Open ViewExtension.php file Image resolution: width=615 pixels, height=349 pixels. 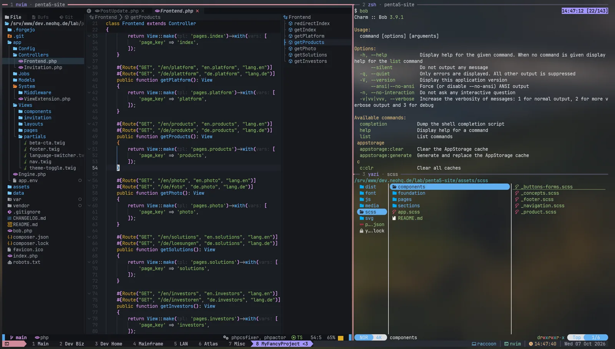pos(47,99)
